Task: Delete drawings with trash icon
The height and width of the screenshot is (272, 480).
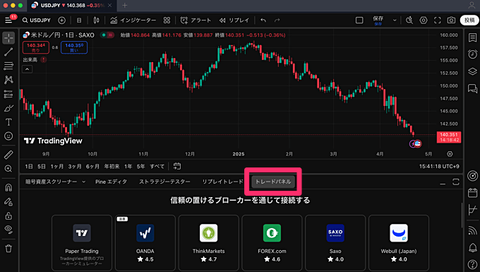Action: coord(8,248)
